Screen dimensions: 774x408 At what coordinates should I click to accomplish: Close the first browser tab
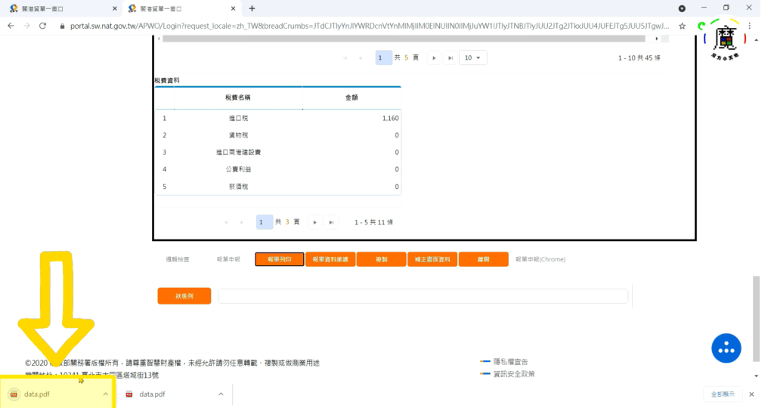click(115, 8)
